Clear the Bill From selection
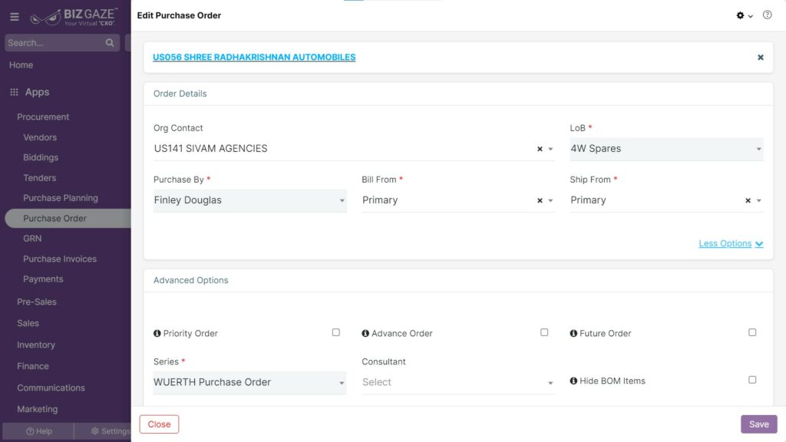 pos(540,200)
